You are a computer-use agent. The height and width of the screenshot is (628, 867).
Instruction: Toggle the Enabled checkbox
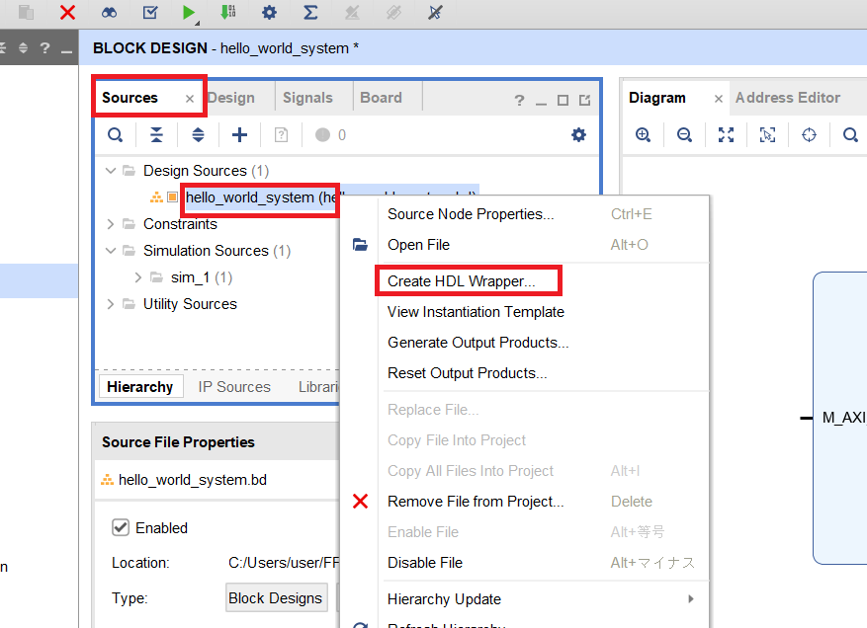(x=121, y=527)
